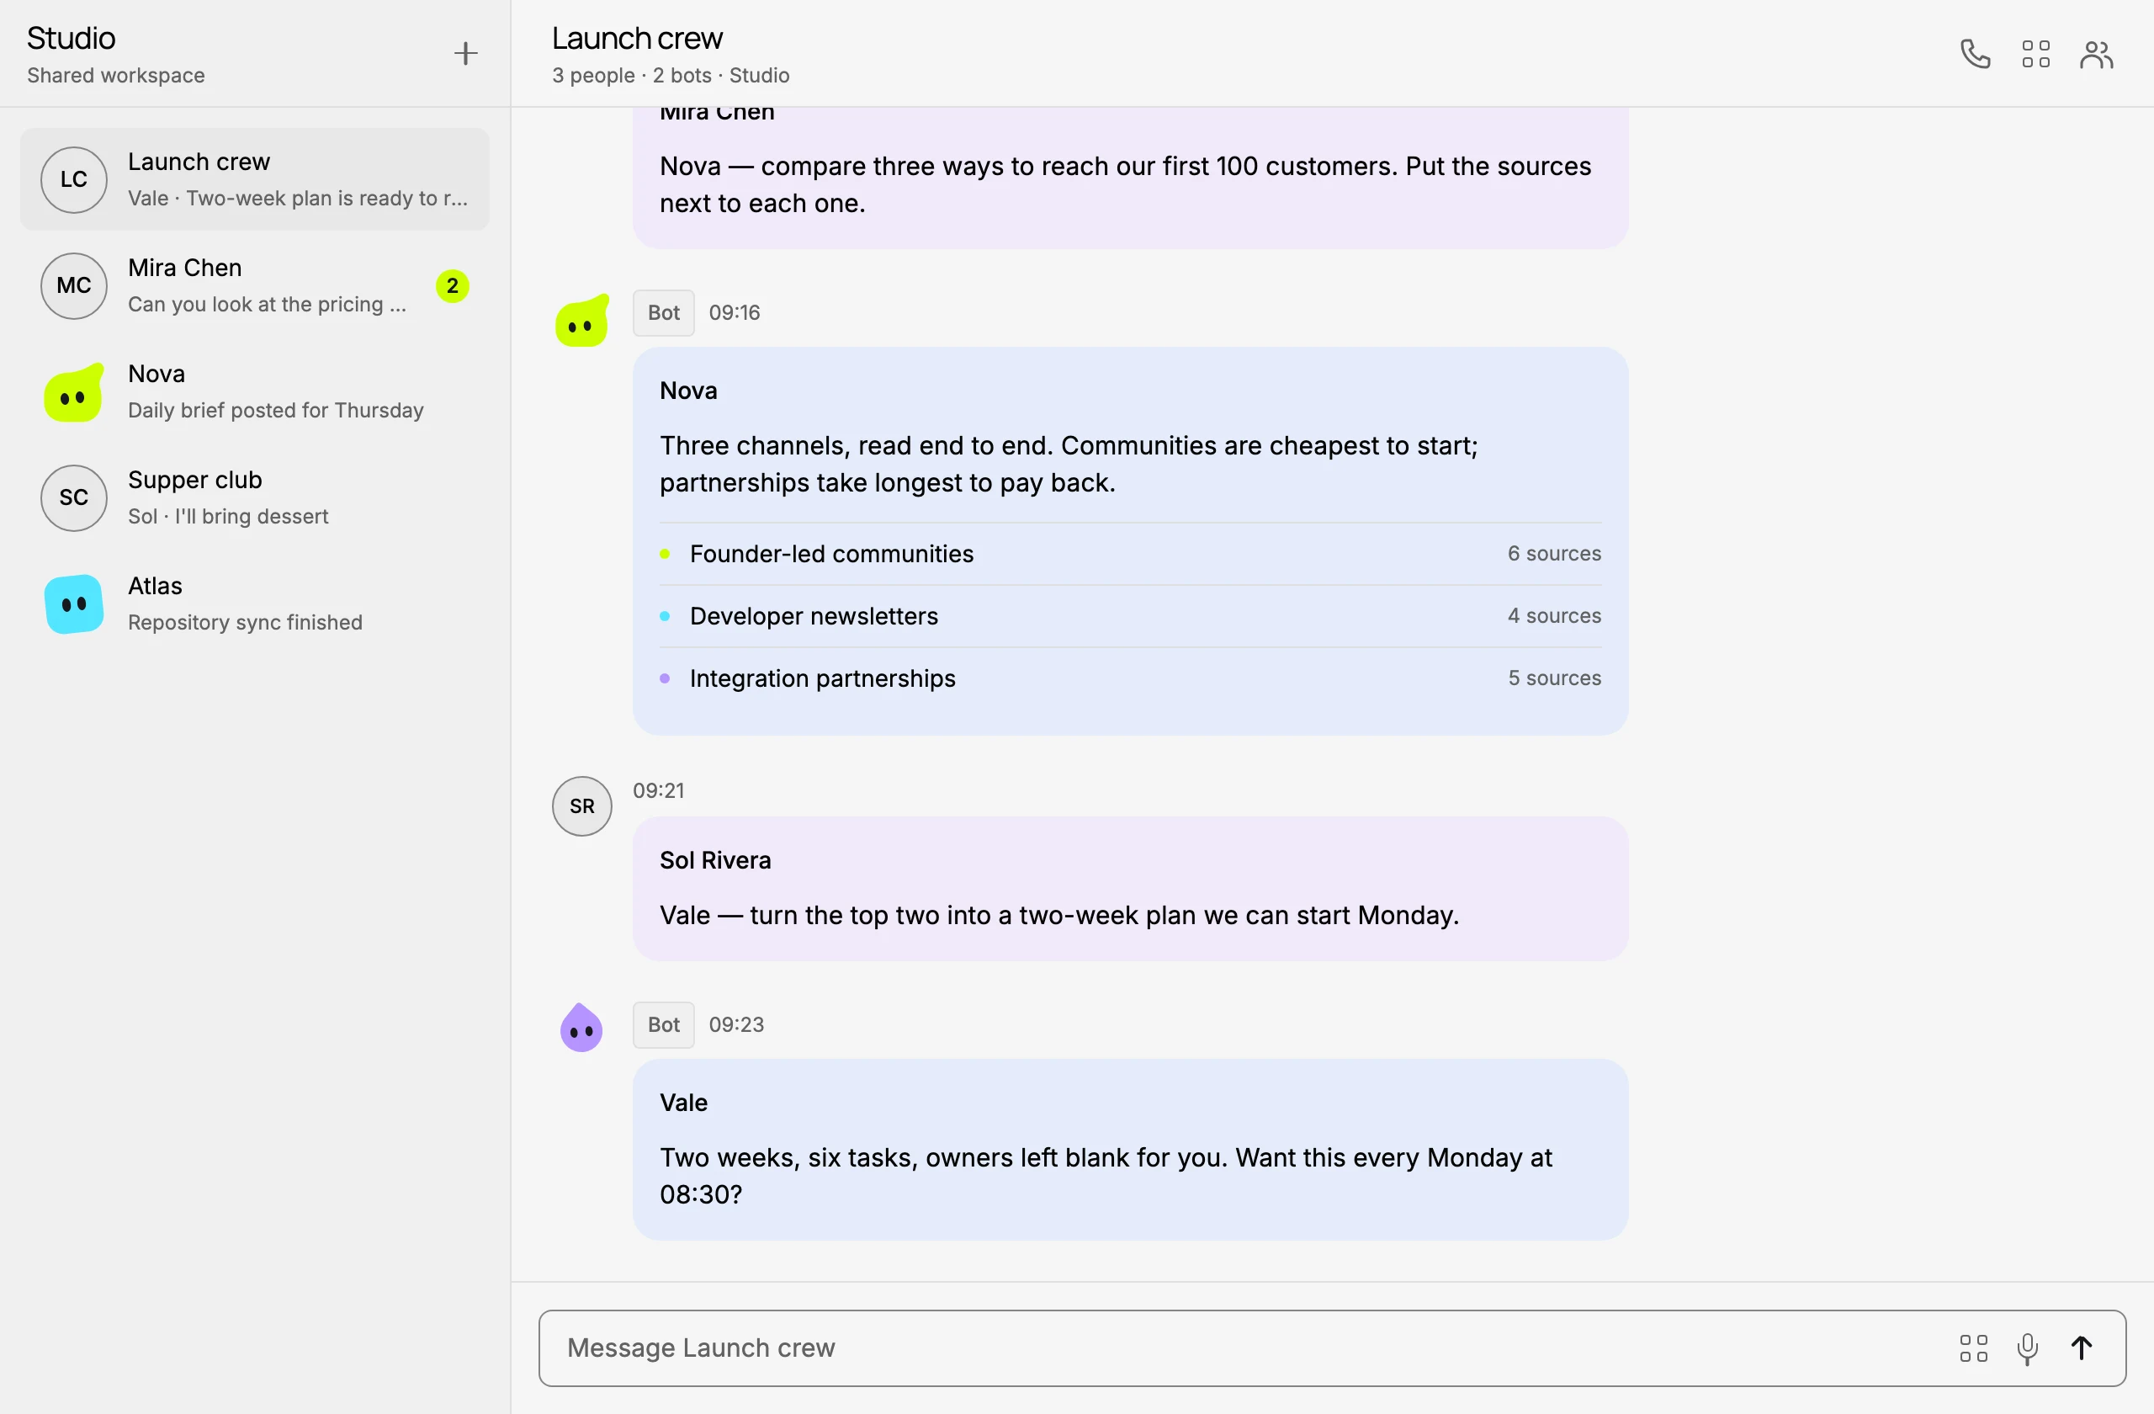2154x1414 pixels.
Task: Click Atlas's blue bot avatar in sidebar
Action: [74, 603]
